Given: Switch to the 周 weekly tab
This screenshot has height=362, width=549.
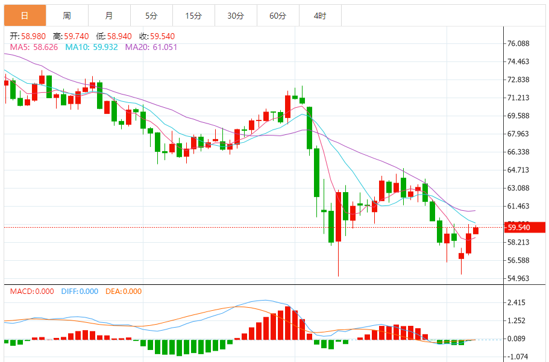Looking at the screenshot, I should pyautogui.click(x=67, y=16).
